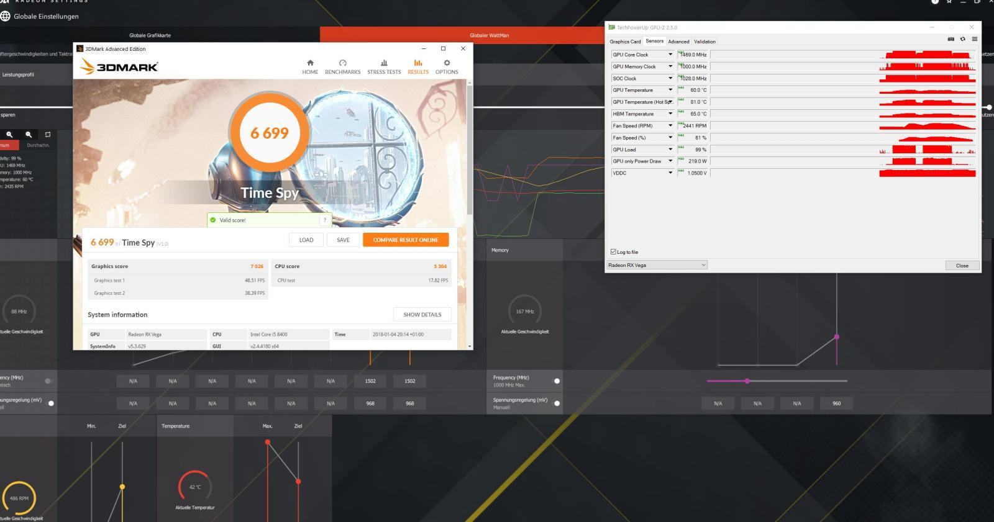Switch to the Advanced tab in GPU-Z
The image size is (994, 522).
pyautogui.click(x=678, y=42)
